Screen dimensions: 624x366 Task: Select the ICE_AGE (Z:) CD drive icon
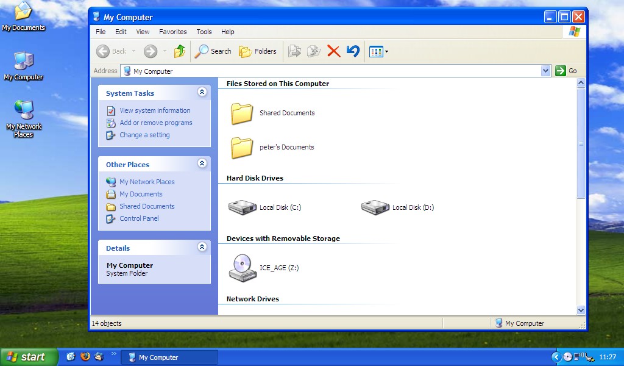point(243,268)
